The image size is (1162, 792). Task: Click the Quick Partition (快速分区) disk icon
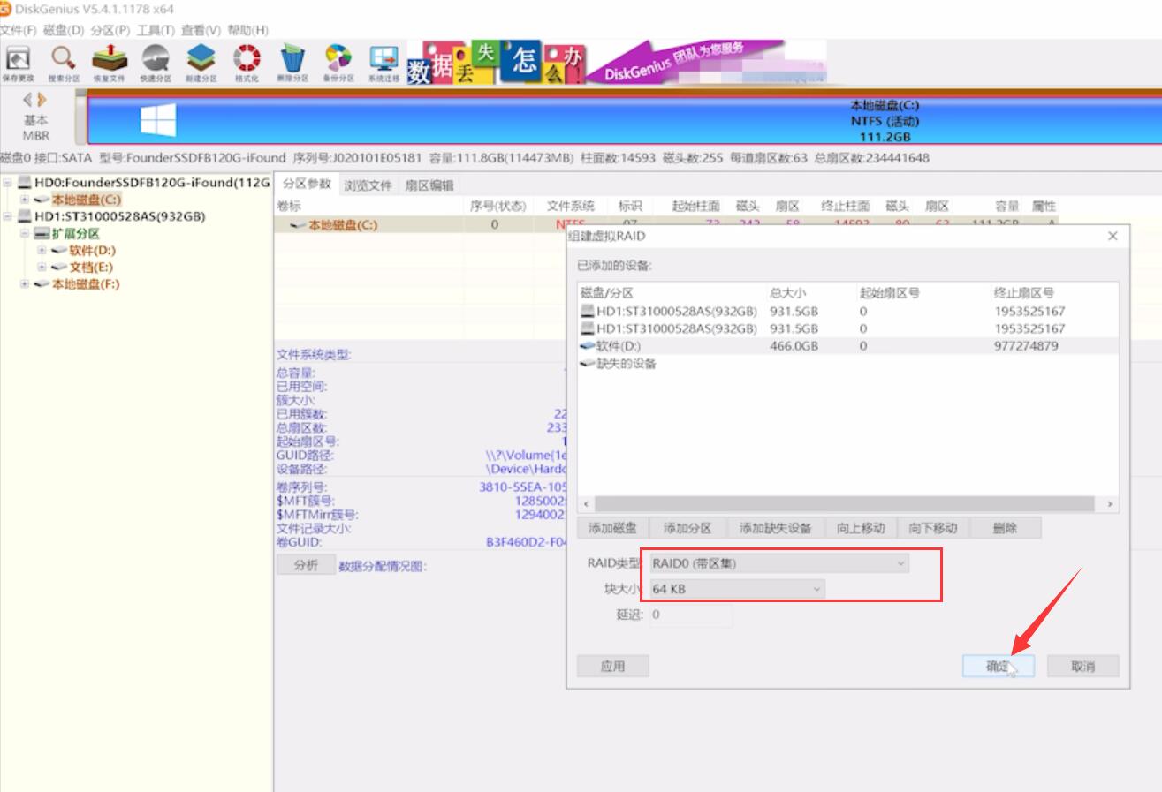156,59
